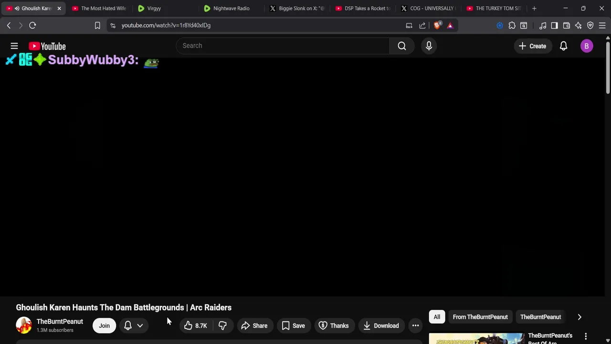Switch to DSP Takes a Rocket tab

click(x=363, y=8)
